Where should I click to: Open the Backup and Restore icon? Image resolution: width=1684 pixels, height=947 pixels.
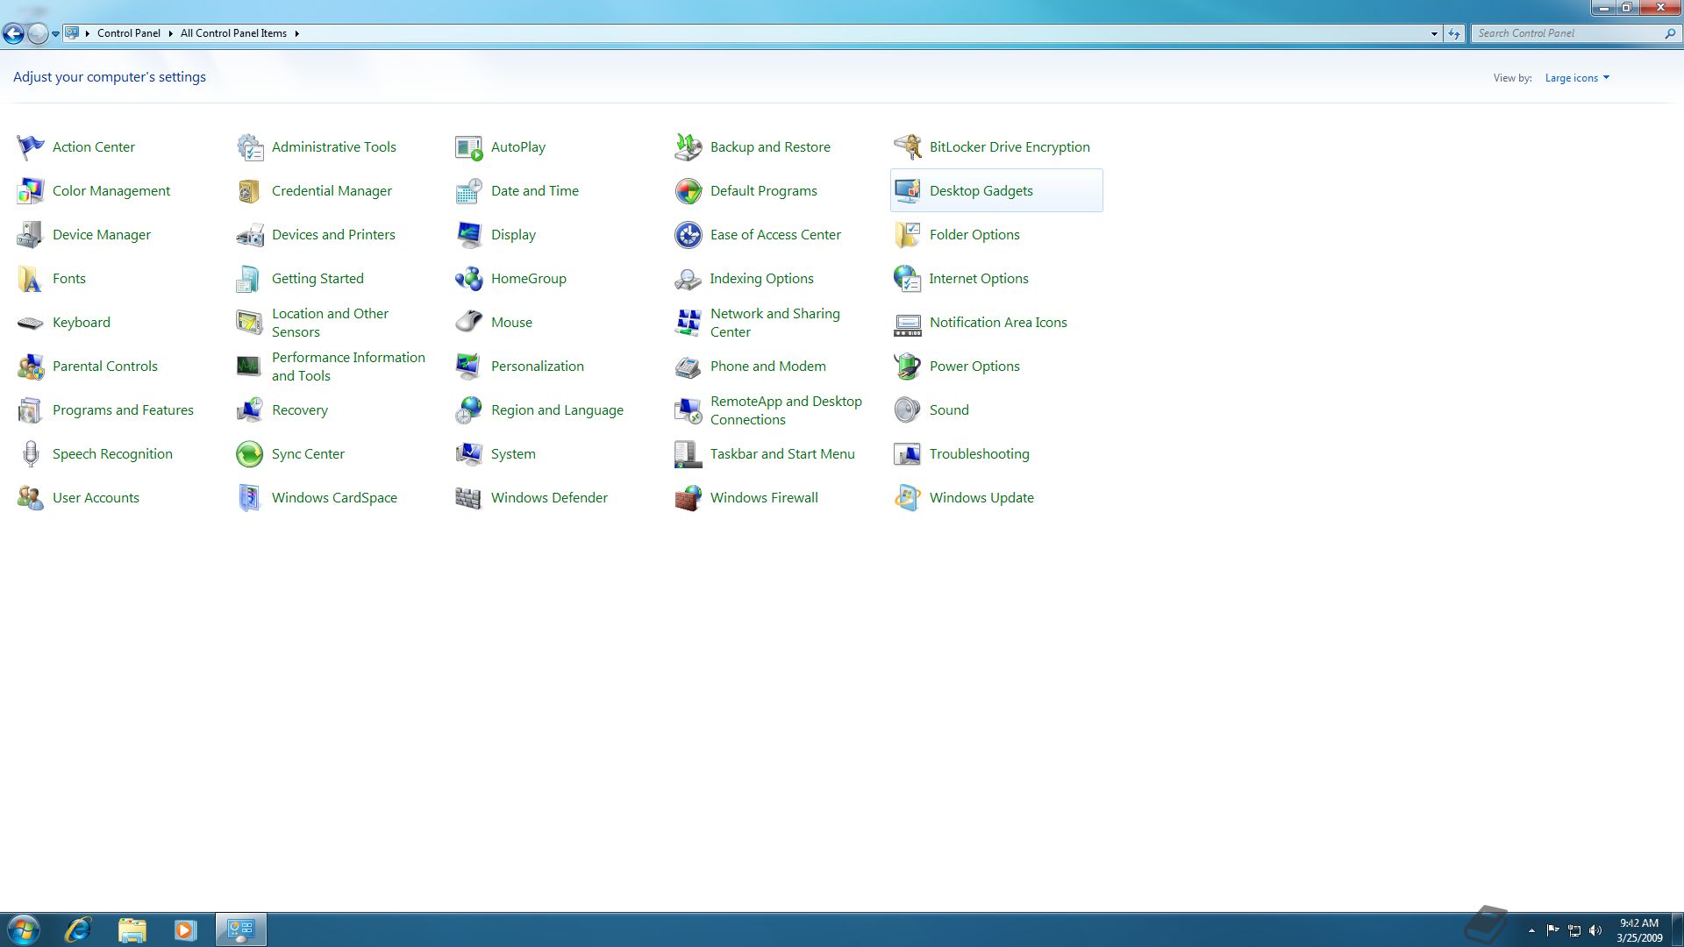pos(689,147)
